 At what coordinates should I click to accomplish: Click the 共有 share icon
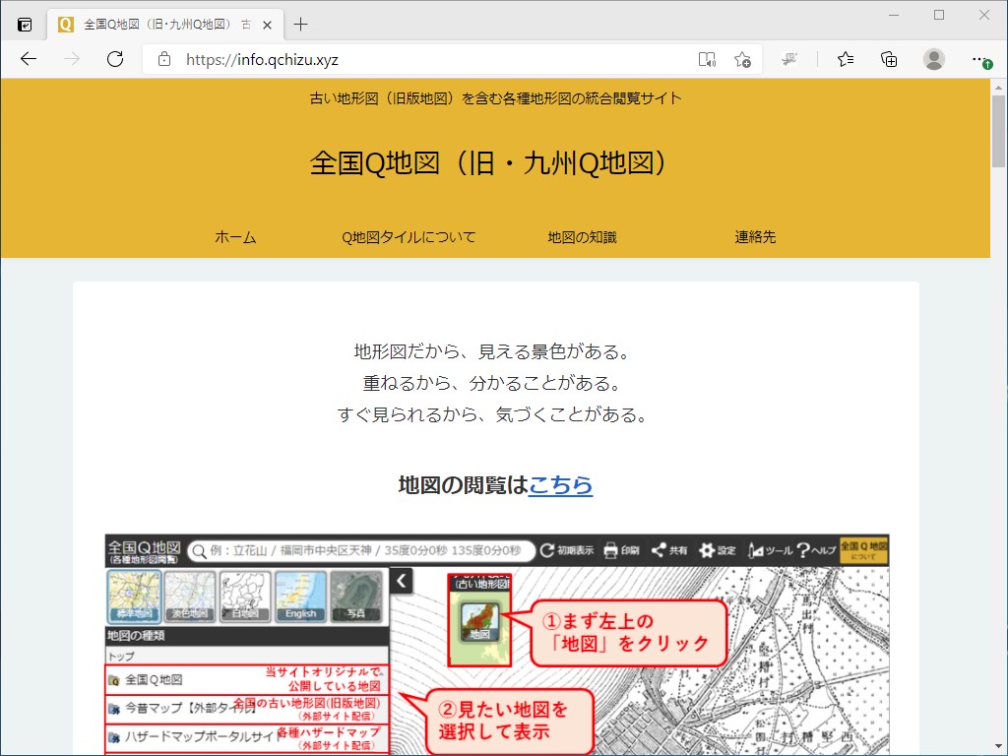pyautogui.click(x=658, y=551)
